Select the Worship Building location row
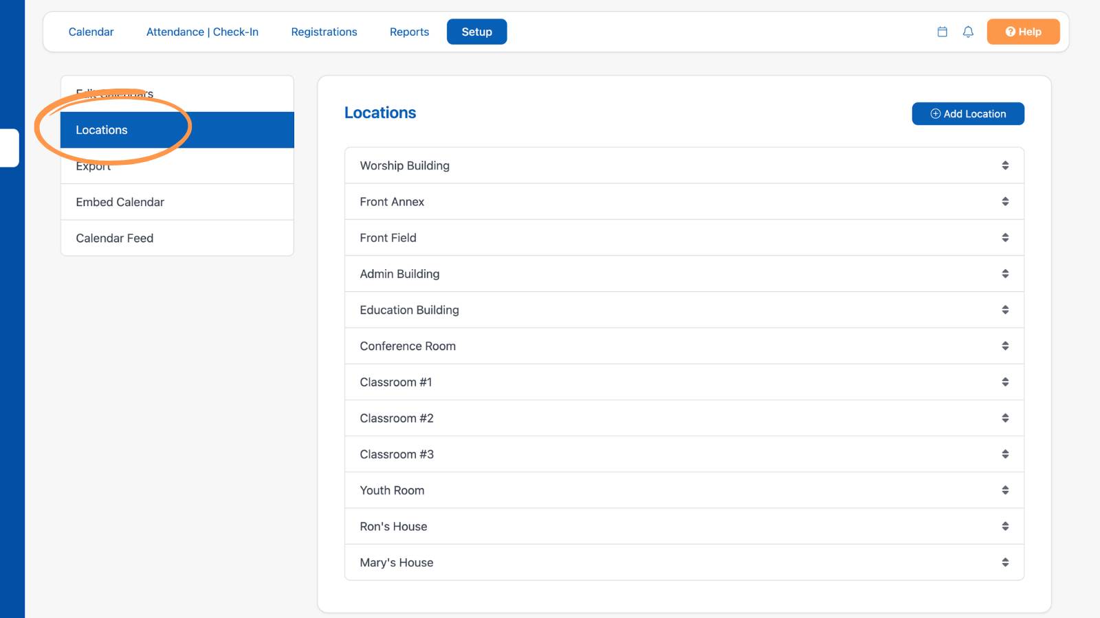The width and height of the screenshot is (1100, 618). point(684,165)
